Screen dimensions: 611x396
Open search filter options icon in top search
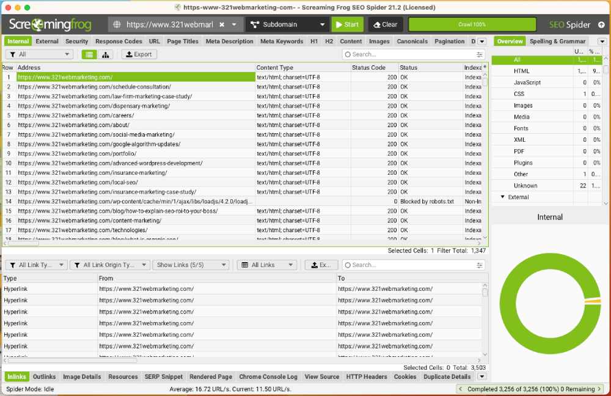479,54
